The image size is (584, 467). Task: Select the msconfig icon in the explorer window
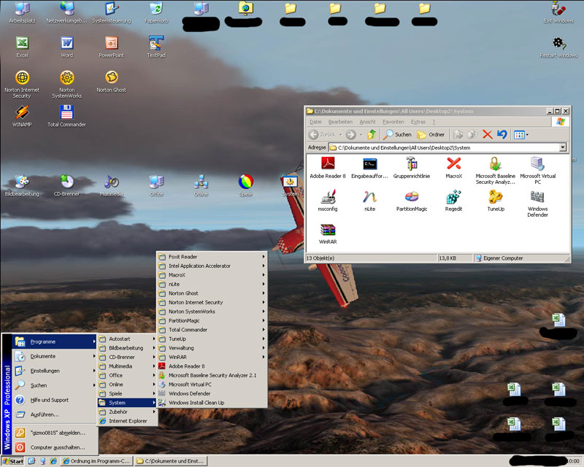(328, 201)
